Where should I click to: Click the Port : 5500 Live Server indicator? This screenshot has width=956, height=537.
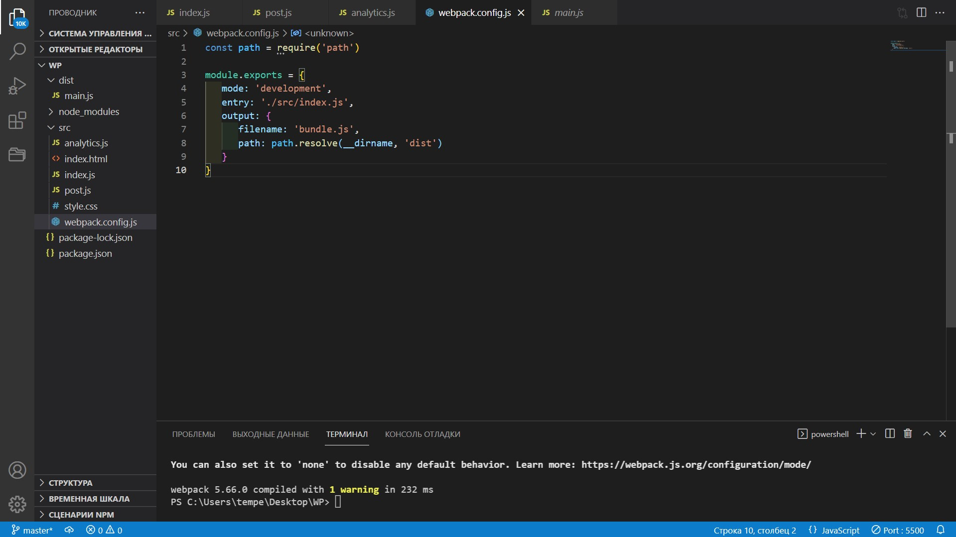pos(898,530)
